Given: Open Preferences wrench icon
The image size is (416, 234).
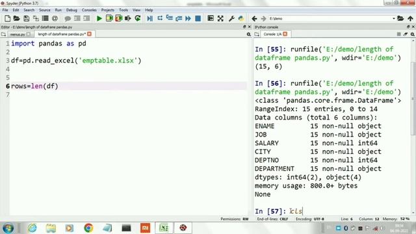Looking at the screenshot, I should (x=231, y=18).
